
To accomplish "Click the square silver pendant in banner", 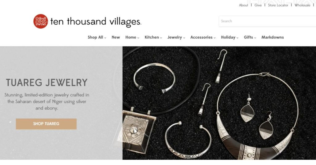I will [x=139, y=131].
